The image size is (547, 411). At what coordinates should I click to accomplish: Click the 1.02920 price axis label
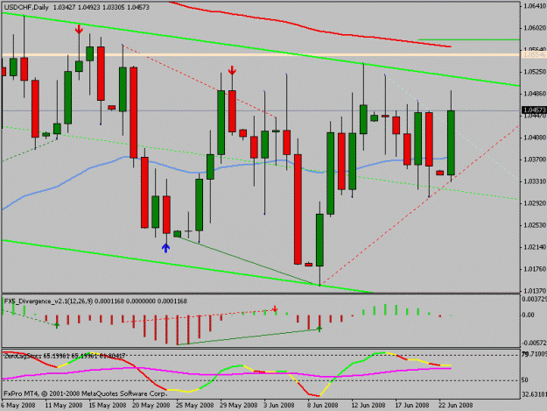tap(534, 203)
